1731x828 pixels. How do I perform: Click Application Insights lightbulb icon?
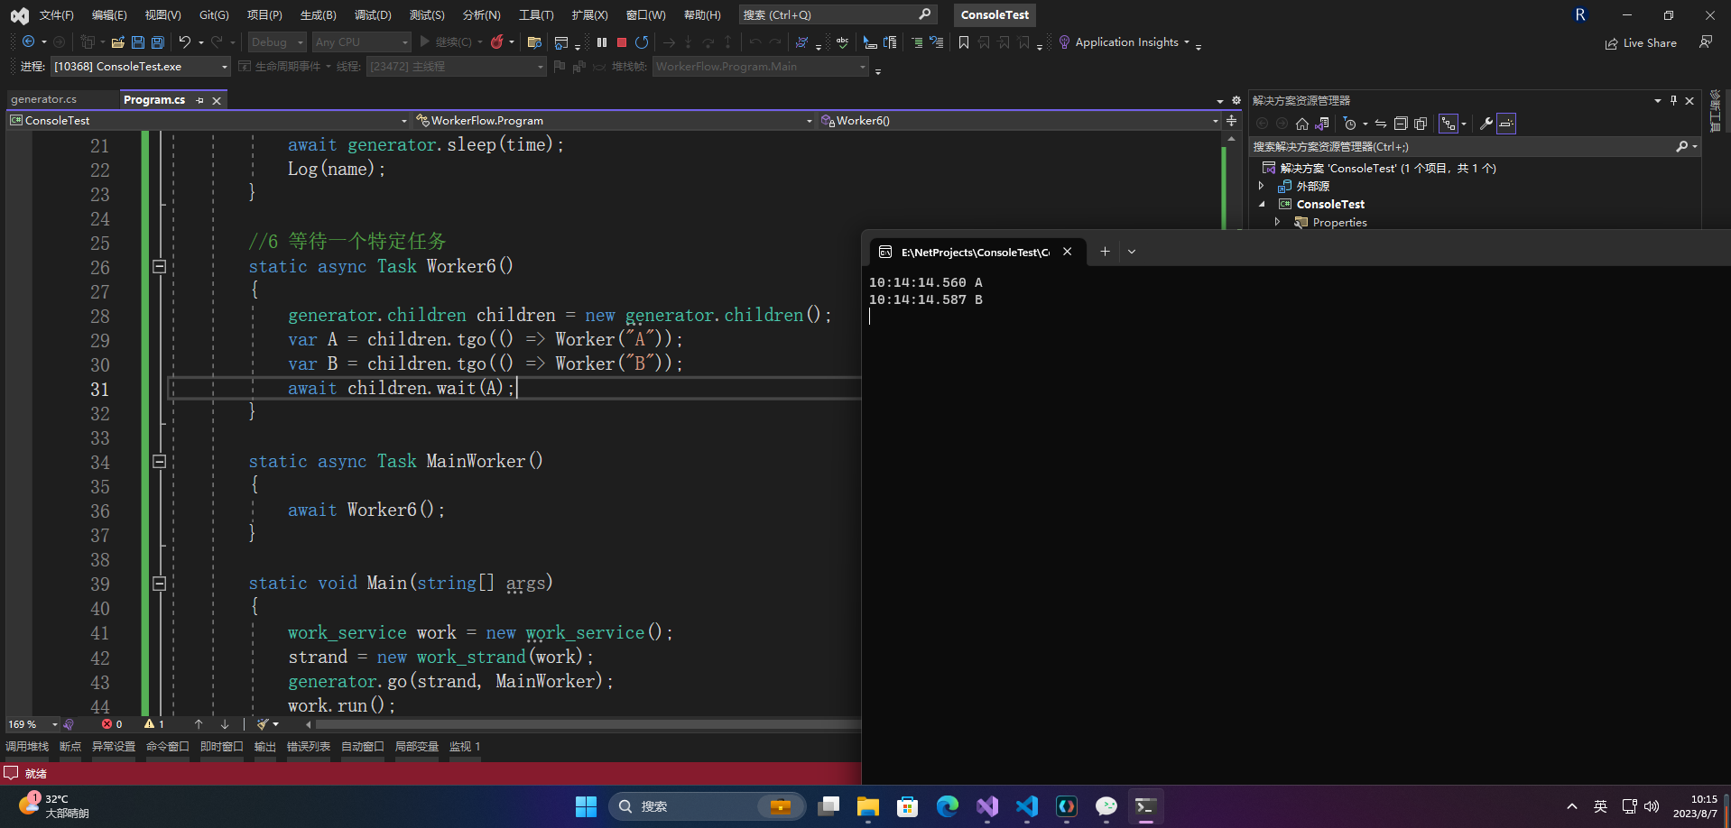(1065, 42)
